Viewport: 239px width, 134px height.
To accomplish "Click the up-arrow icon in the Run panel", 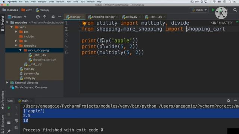I will (x=16, y=108).
